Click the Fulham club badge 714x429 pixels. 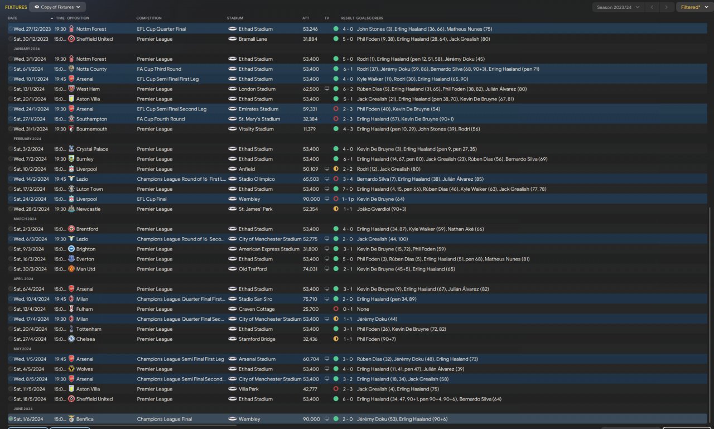point(71,309)
